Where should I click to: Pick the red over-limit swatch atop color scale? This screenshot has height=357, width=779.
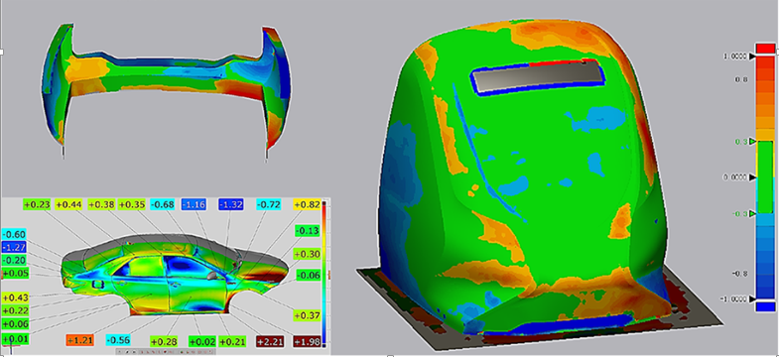(765, 49)
